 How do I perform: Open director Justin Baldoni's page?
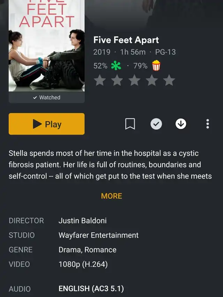[x=83, y=221]
